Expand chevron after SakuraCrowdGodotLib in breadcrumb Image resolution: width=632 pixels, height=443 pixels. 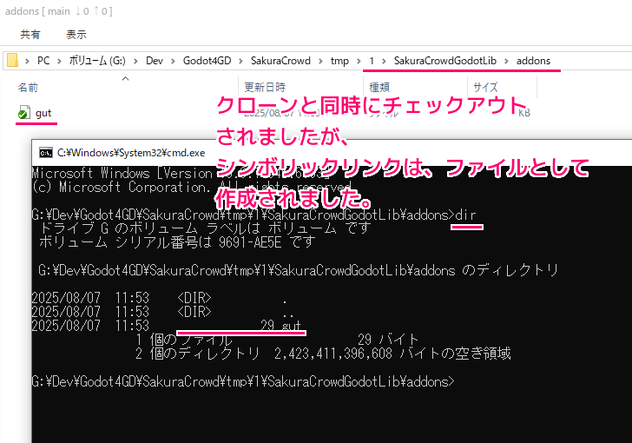505,61
